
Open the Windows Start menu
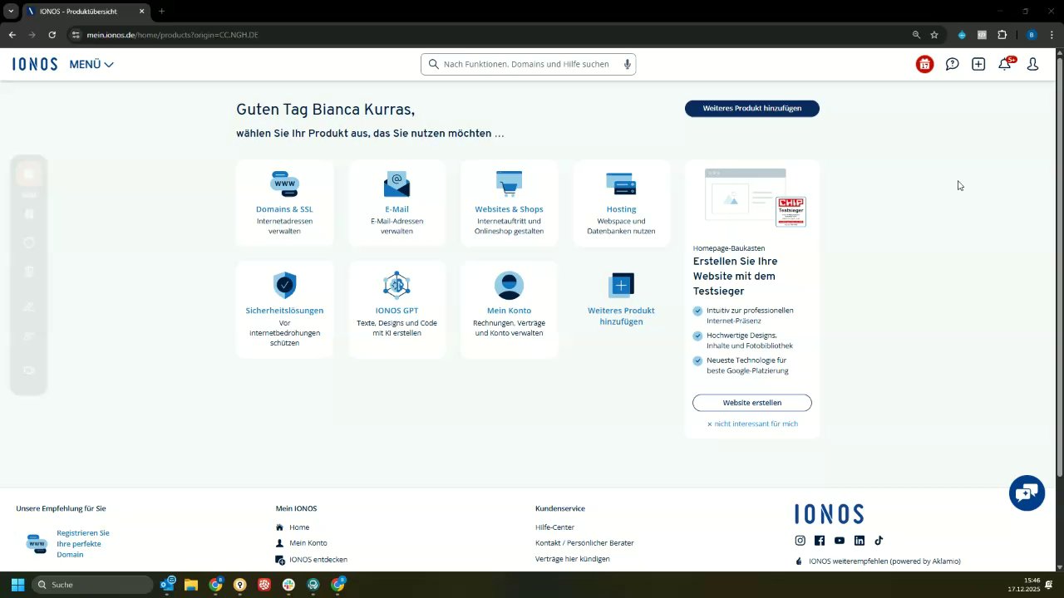point(17,585)
